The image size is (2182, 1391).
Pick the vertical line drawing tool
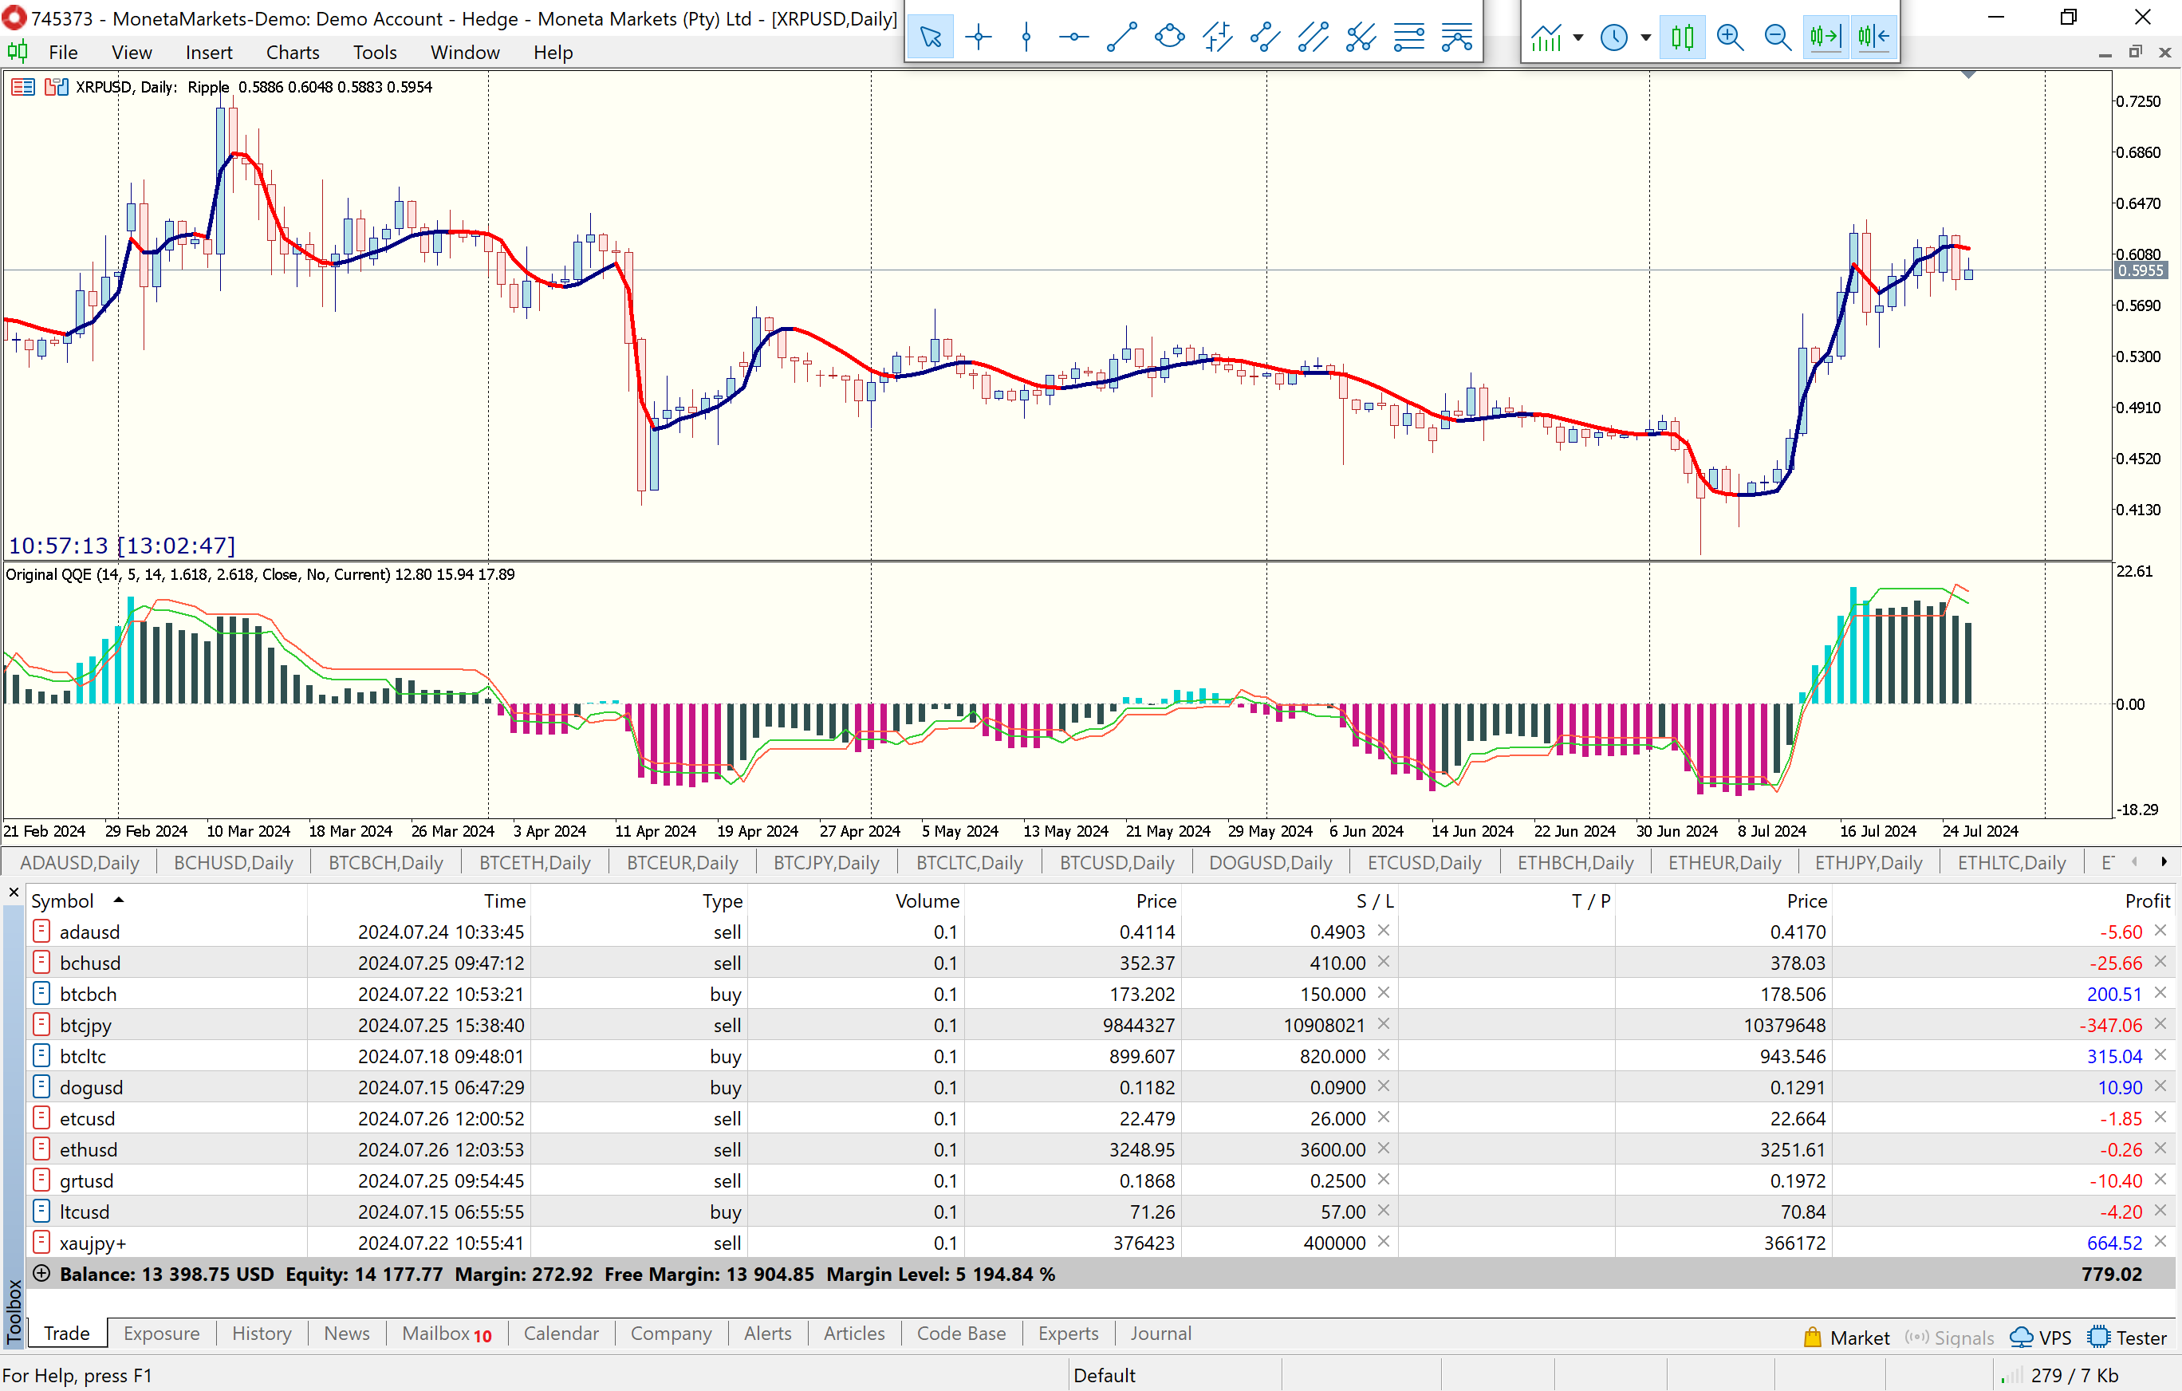coord(1026,37)
